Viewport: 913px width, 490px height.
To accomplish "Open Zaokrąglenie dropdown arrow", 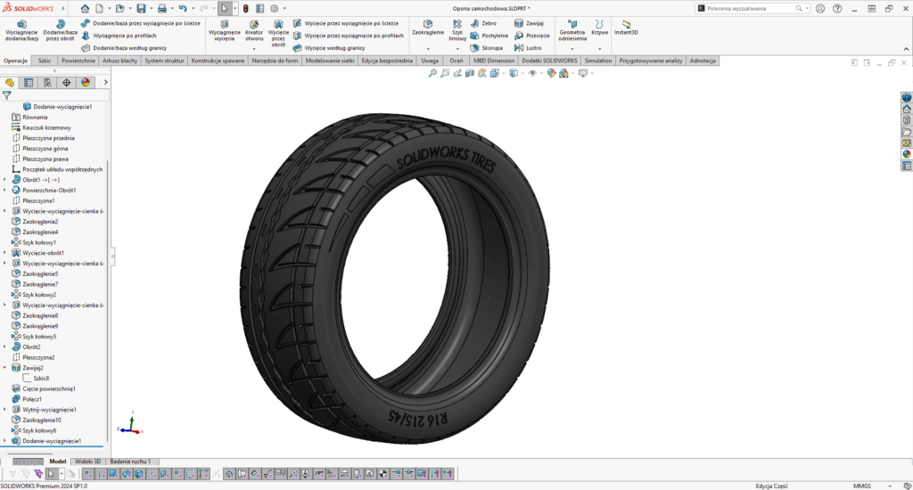I will tap(428, 49).
